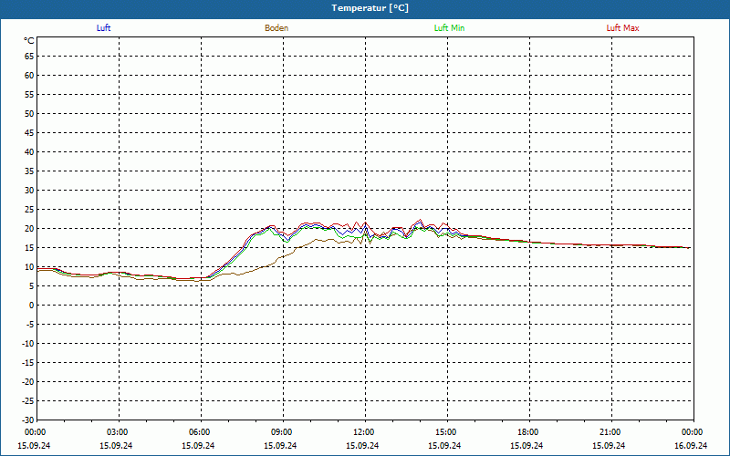The width and height of the screenshot is (730, 456).
Task: Click the blue Luft legend label
Action: point(103,28)
